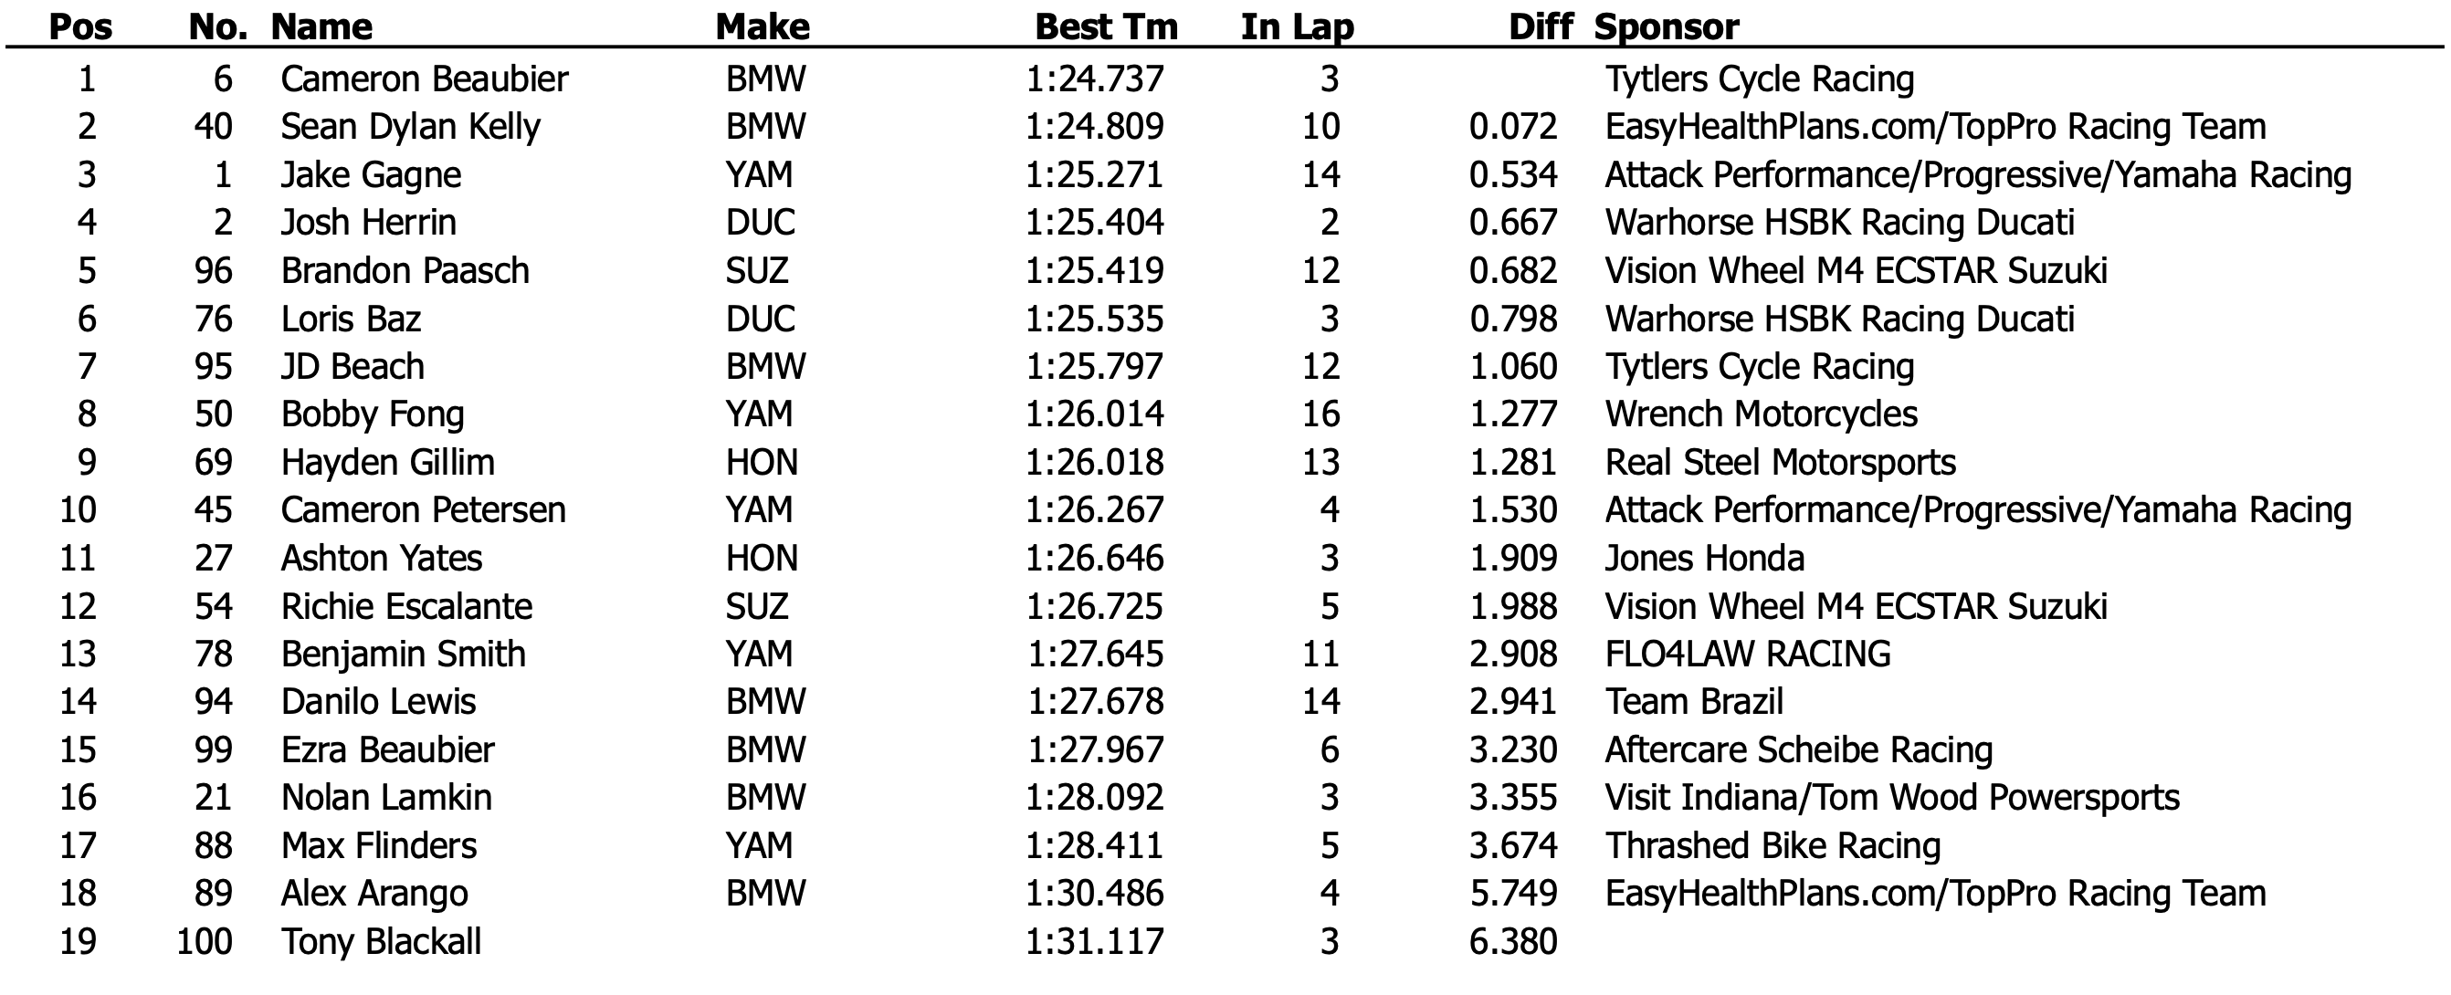Click the Make column header
2451x995 pixels.
pos(763,26)
